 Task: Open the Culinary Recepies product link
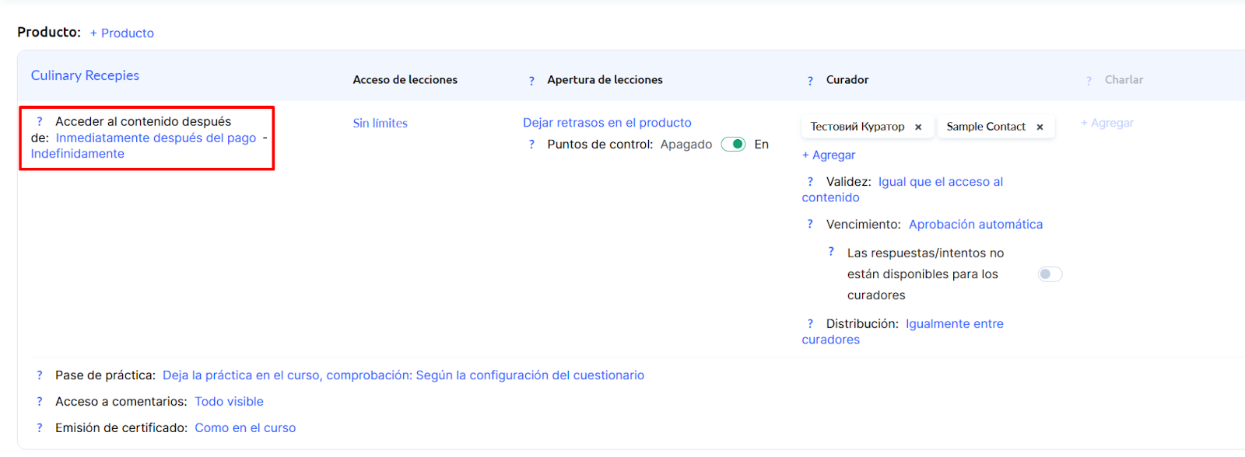85,76
